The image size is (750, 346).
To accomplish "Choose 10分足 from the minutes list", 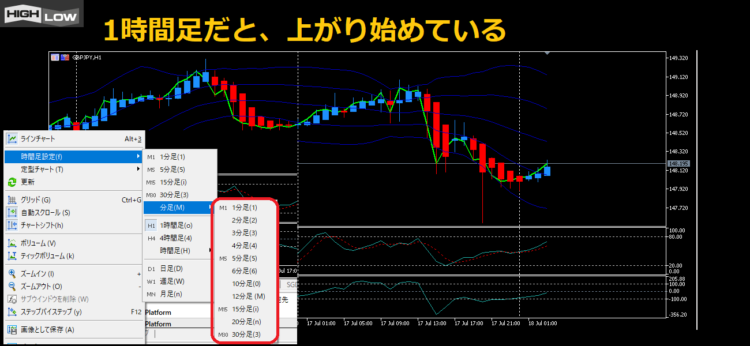I will click(x=246, y=284).
